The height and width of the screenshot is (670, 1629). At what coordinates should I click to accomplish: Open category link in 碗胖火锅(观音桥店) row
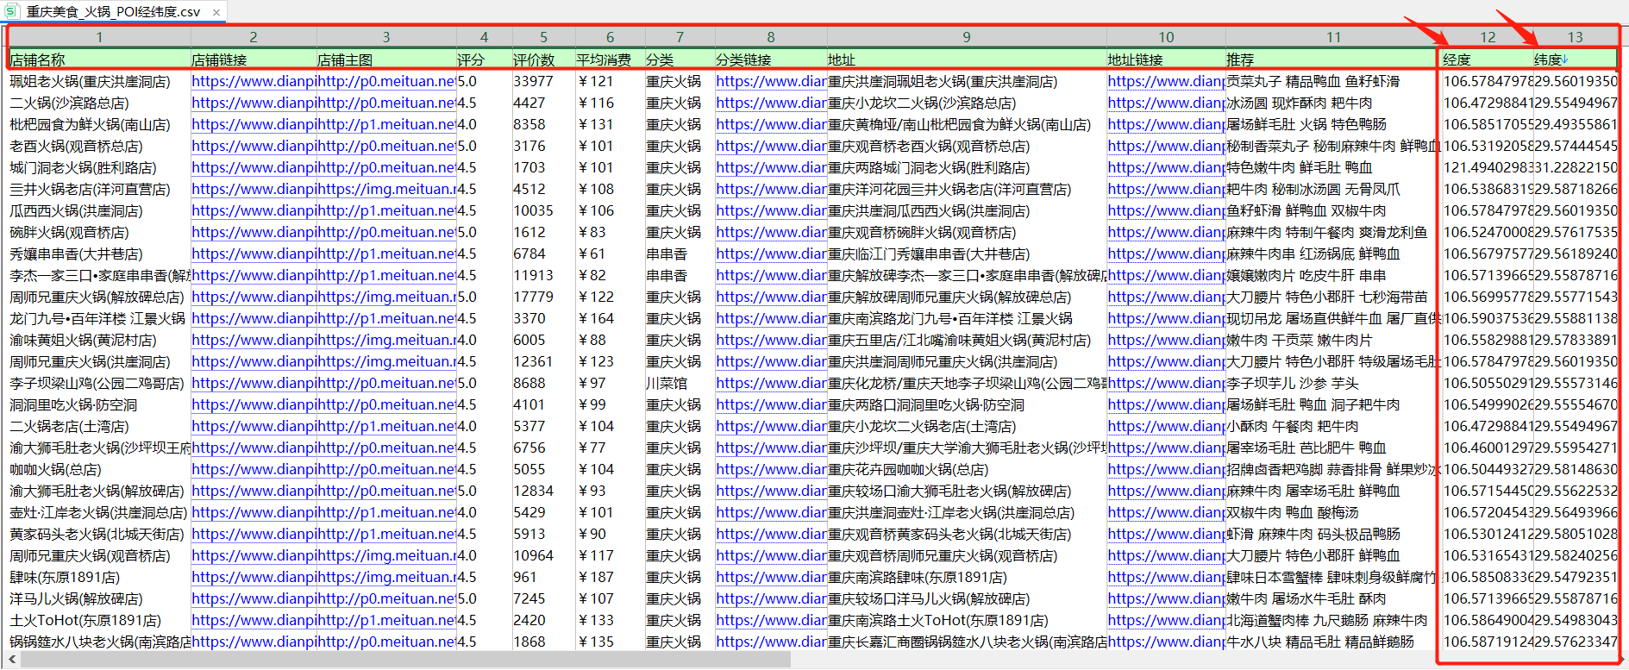tap(771, 232)
